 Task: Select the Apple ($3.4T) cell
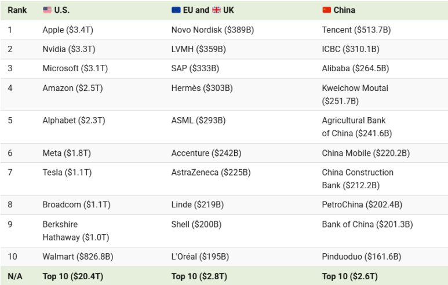point(68,30)
